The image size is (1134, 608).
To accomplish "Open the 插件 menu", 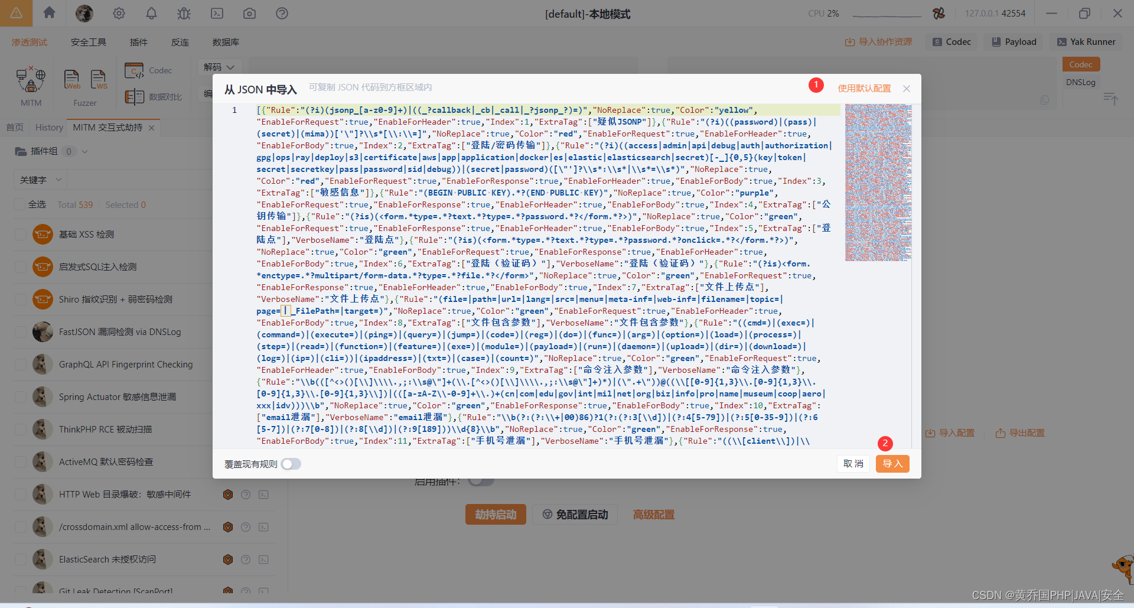I will pos(139,42).
